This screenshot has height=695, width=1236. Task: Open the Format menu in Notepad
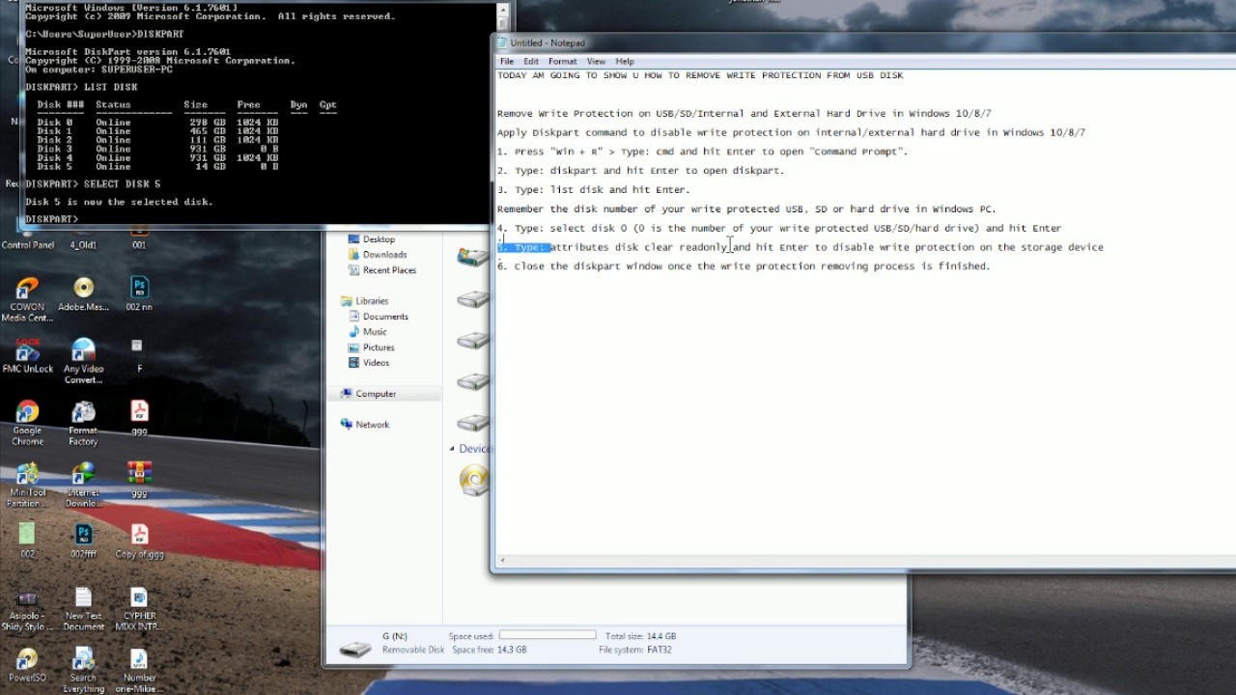tap(562, 61)
